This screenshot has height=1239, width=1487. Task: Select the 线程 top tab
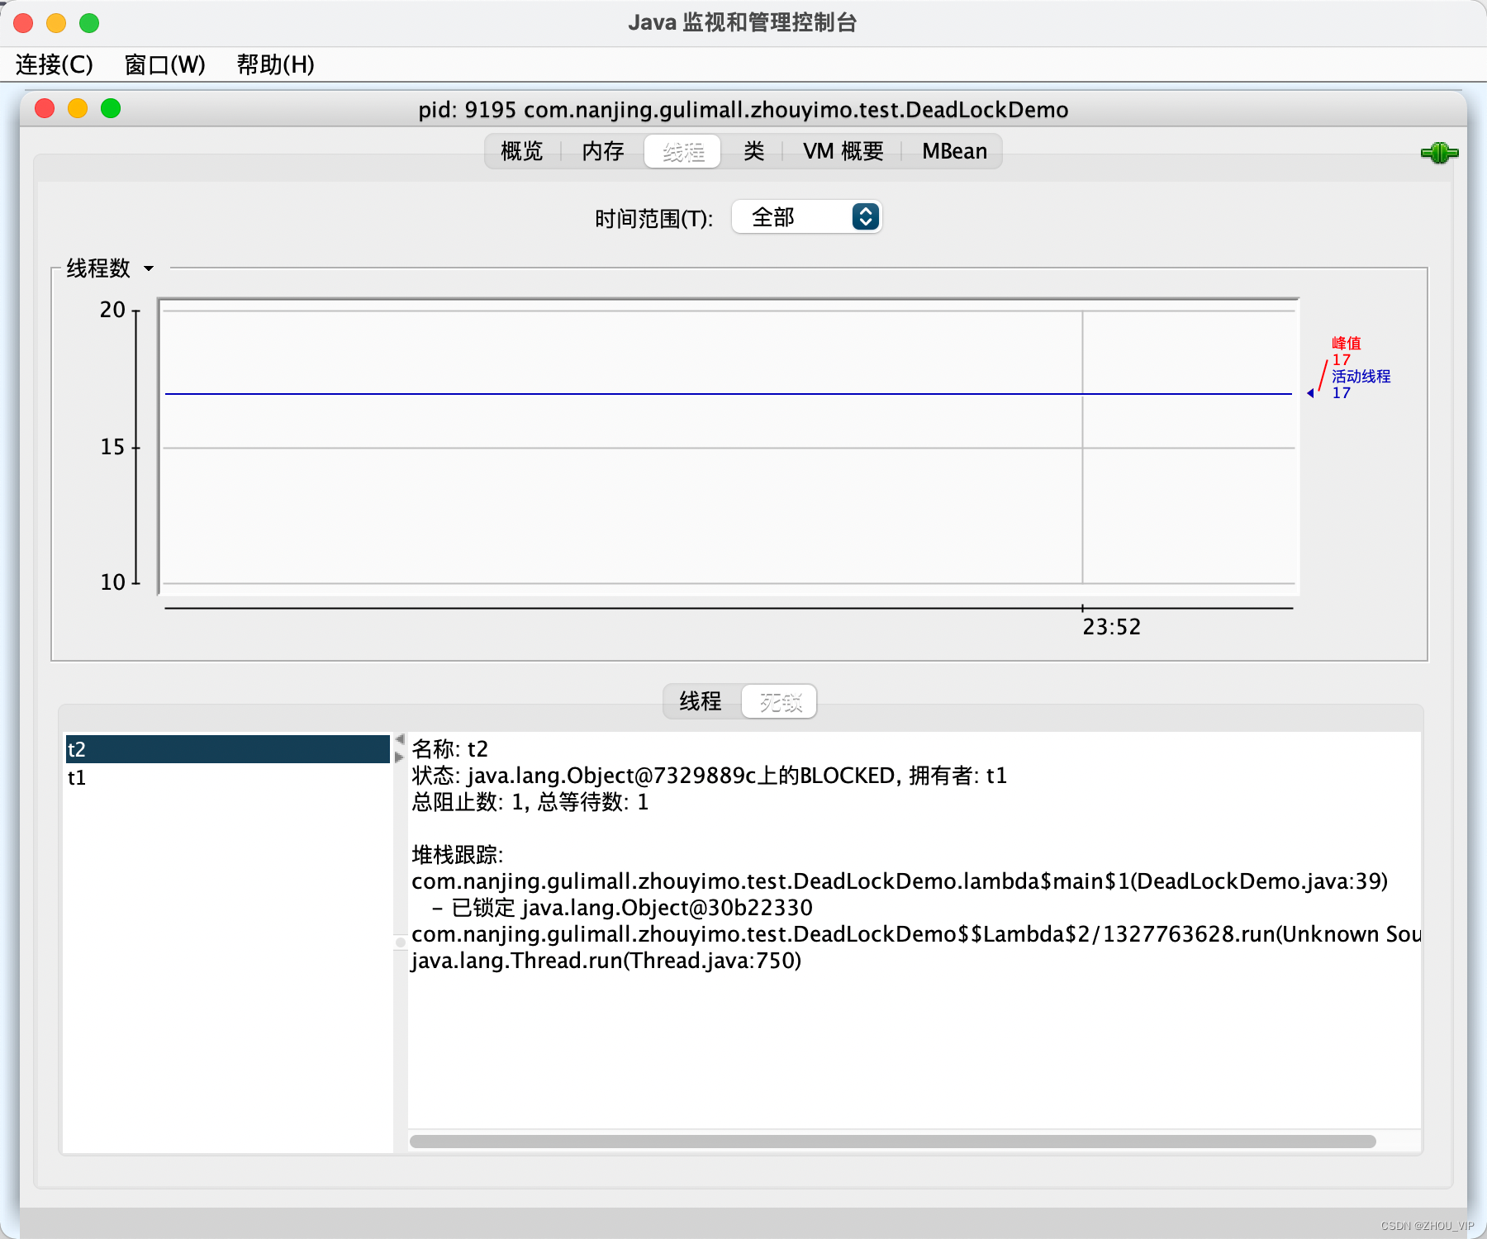(x=683, y=151)
